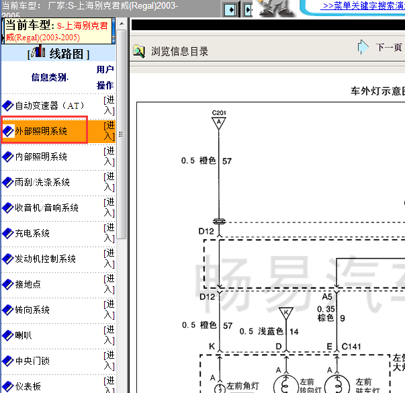Click the 0.5 浅蓝色 wire label

pos(261,331)
